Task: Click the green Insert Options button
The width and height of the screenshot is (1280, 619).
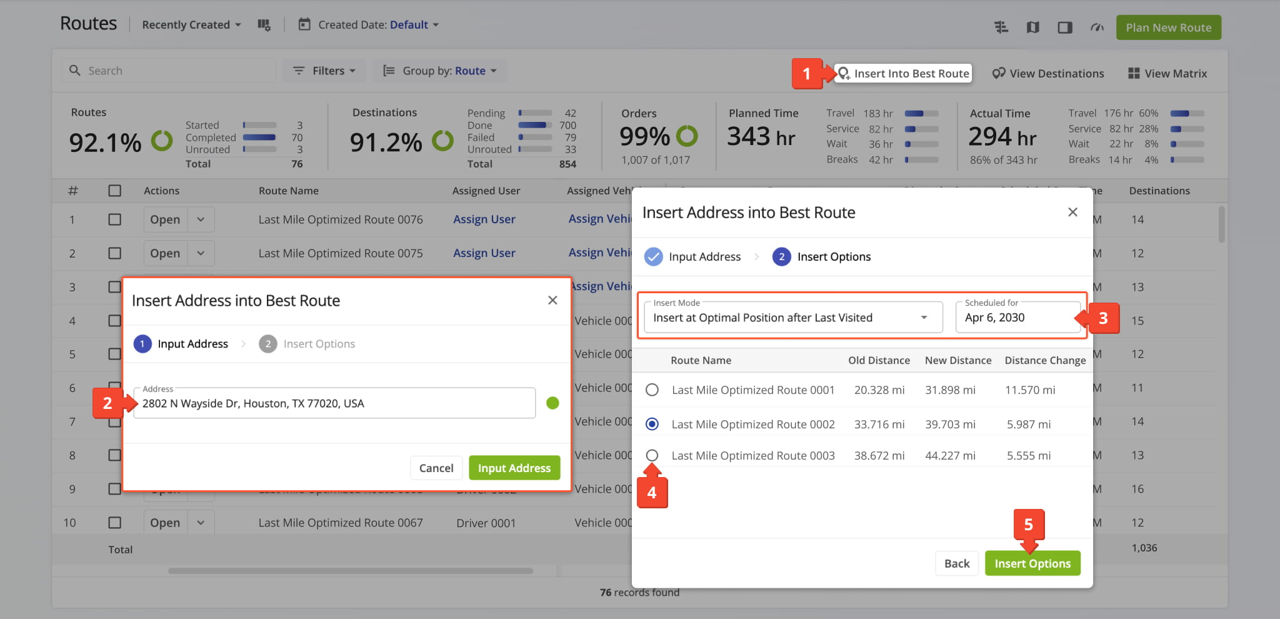Action: pos(1032,563)
